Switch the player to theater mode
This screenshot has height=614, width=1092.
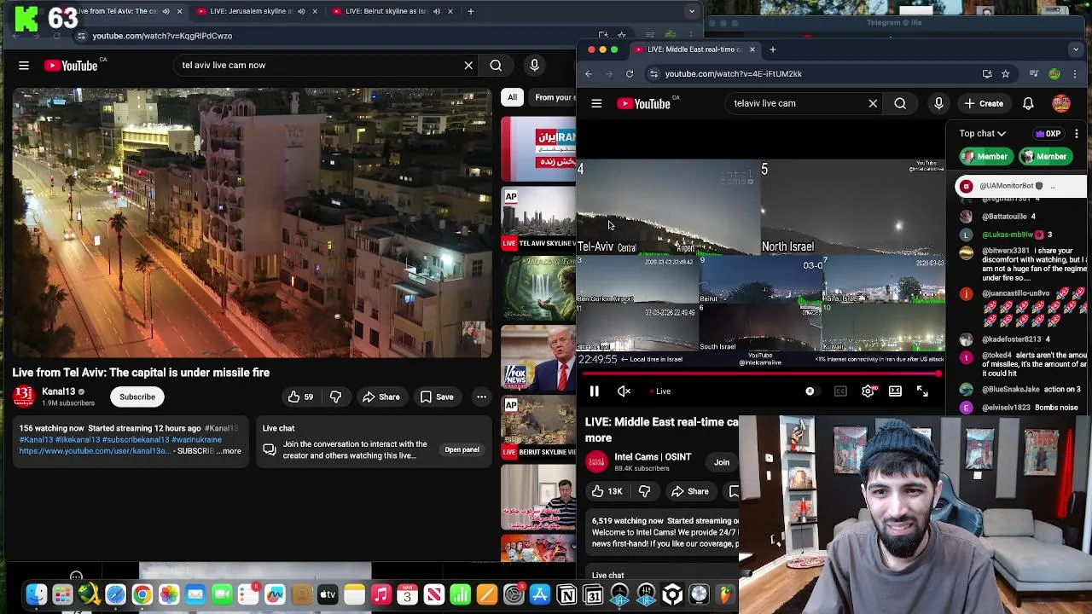[x=895, y=391]
